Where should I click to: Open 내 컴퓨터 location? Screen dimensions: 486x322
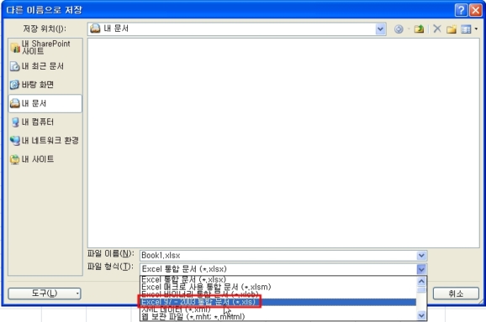[45, 122]
